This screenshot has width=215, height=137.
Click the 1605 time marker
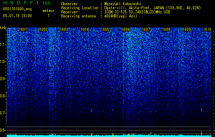105,29
